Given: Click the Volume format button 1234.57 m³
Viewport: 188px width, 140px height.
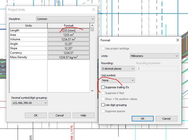Looking at the screenshot, I should coord(69,39).
